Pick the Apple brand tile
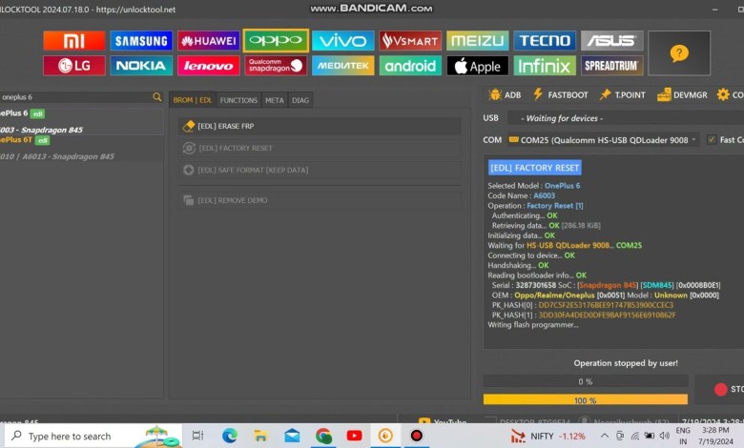Viewport: 744px width, 448px height. click(x=477, y=66)
